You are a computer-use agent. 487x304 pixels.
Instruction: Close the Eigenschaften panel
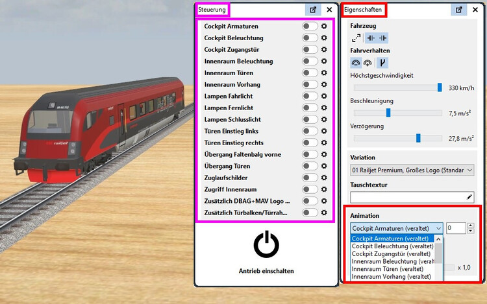coord(475,10)
